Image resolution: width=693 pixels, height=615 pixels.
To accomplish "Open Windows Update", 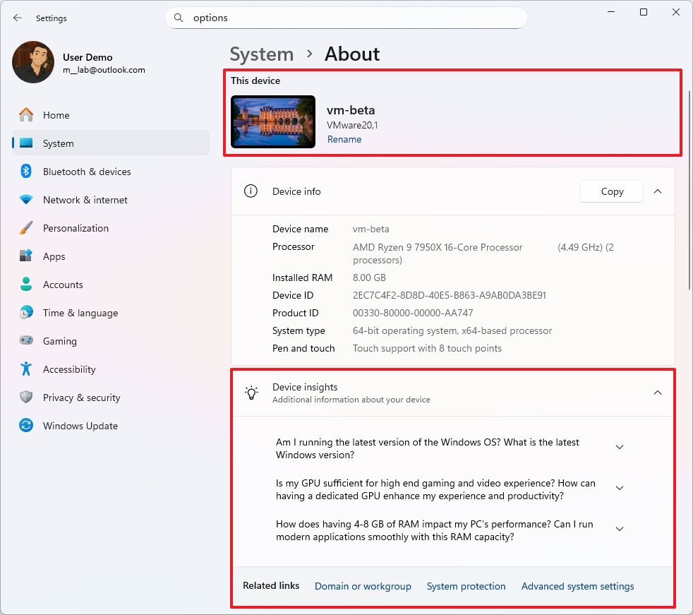I will pos(79,426).
